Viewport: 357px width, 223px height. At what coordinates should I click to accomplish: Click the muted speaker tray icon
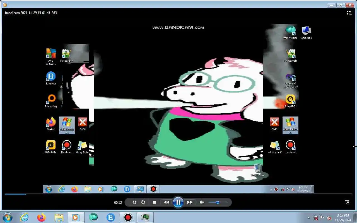329,218
